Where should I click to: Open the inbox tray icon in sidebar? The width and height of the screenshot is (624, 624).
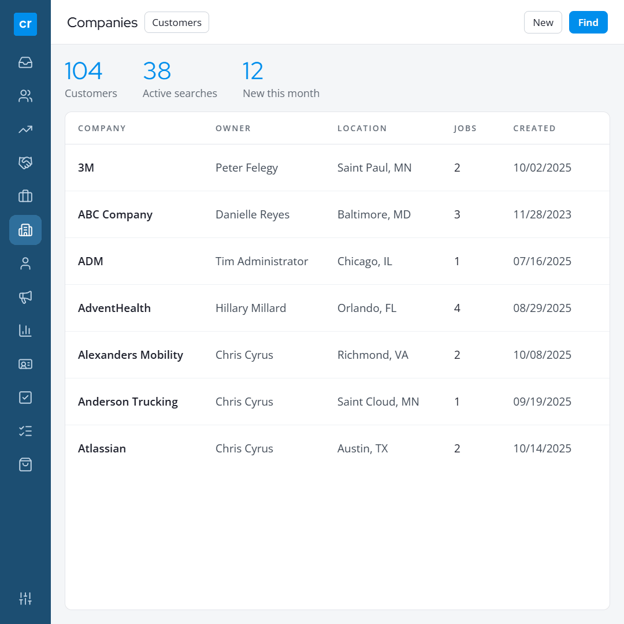(x=25, y=62)
